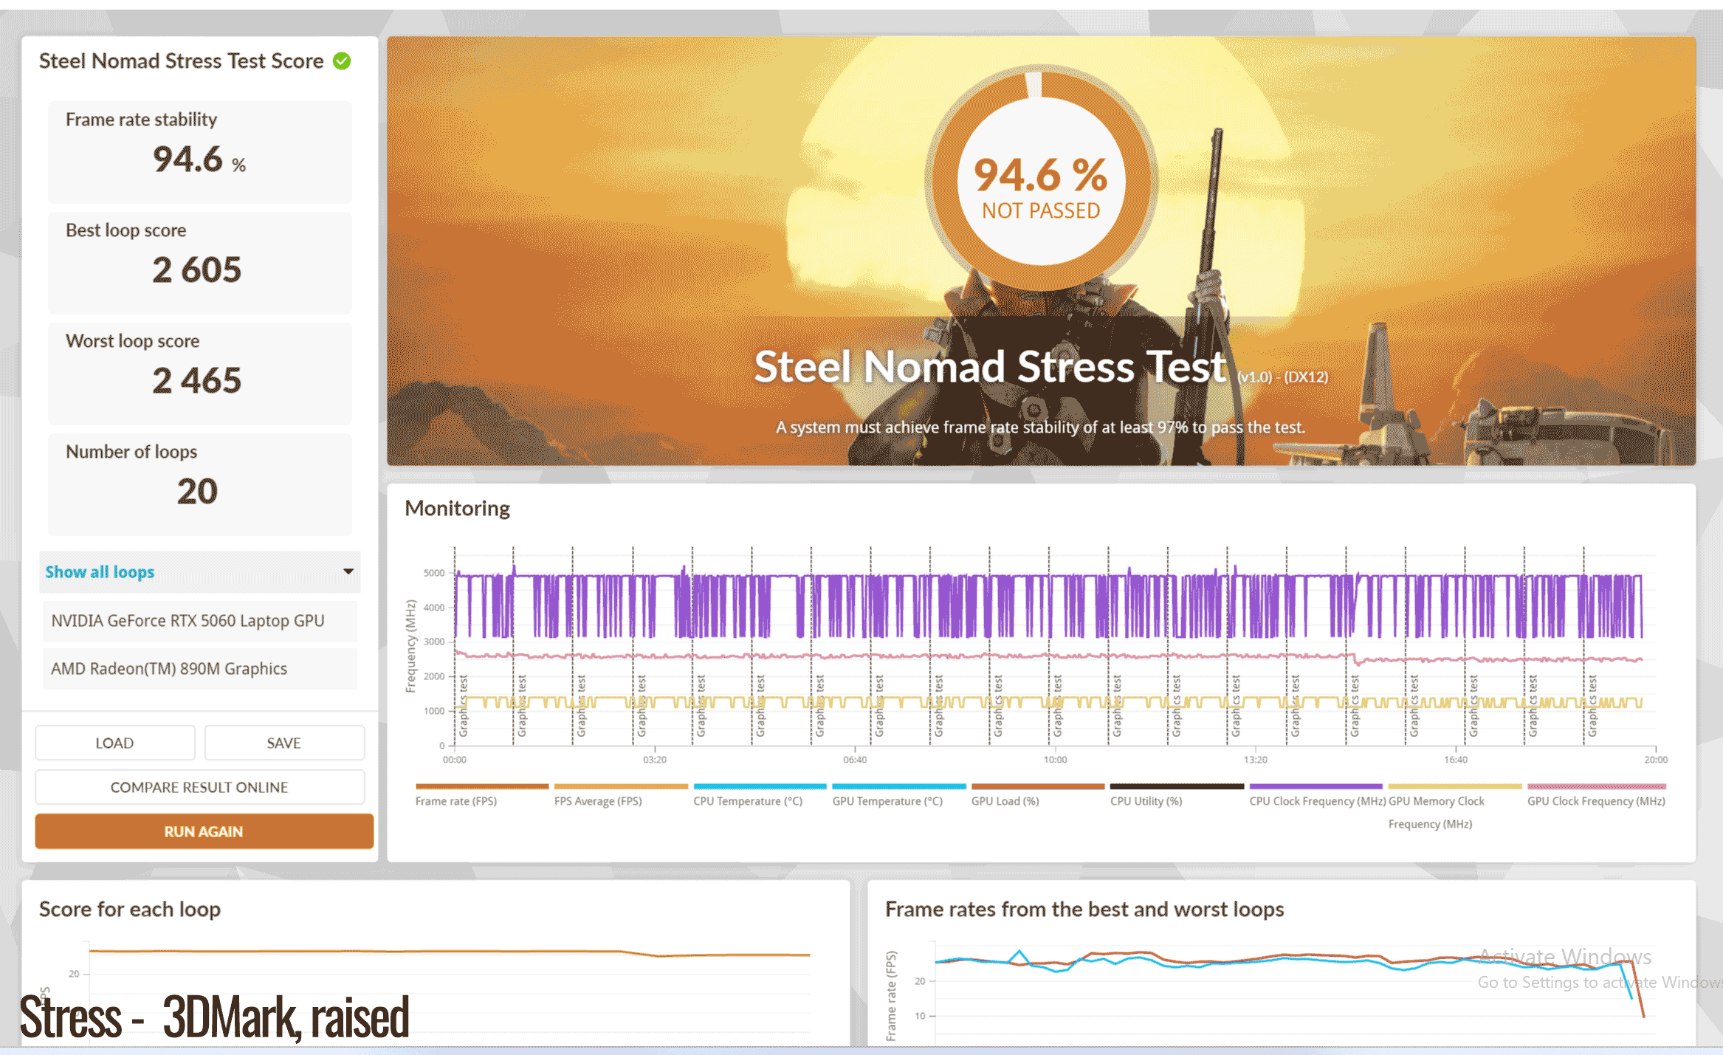Image resolution: width=1723 pixels, height=1055 pixels.
Task: Click the yellow GPU Memory Clock Frequency swatch
Action: click(x=1454, y=786)
